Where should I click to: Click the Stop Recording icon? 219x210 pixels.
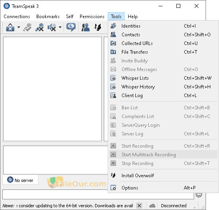(113, 163)
